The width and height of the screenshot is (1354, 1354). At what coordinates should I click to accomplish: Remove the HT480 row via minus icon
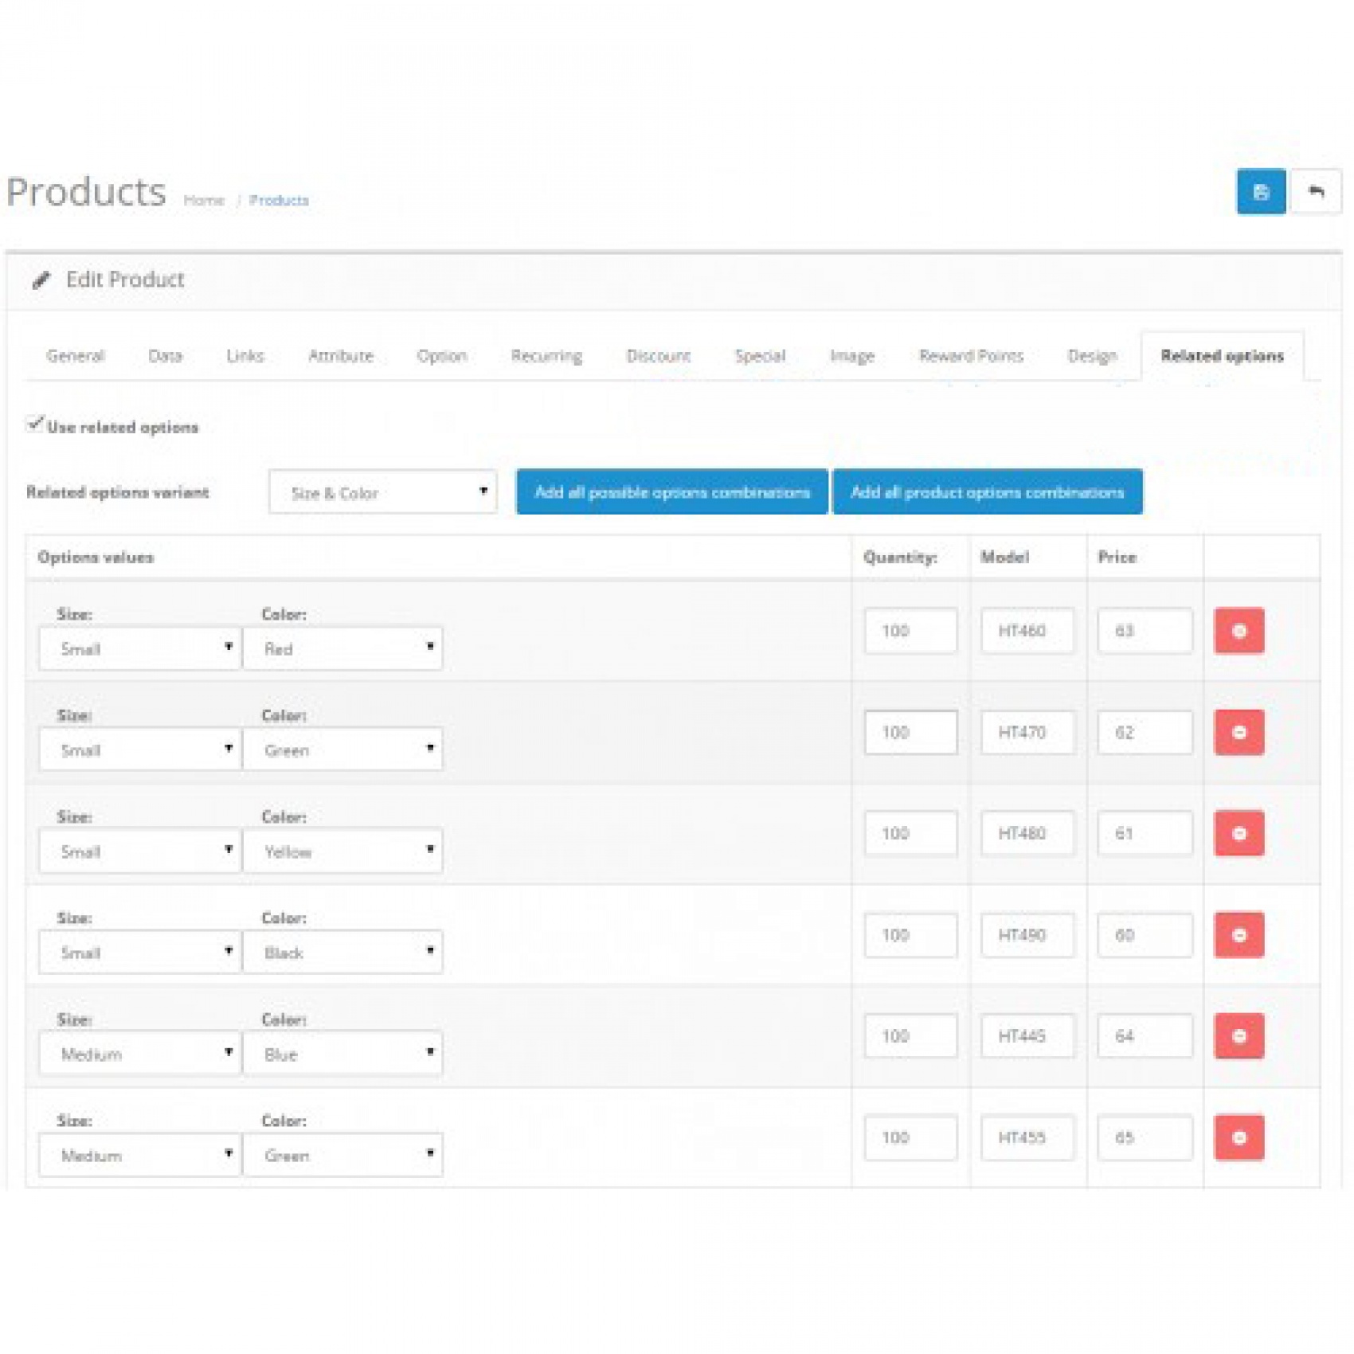[1239, 833]
